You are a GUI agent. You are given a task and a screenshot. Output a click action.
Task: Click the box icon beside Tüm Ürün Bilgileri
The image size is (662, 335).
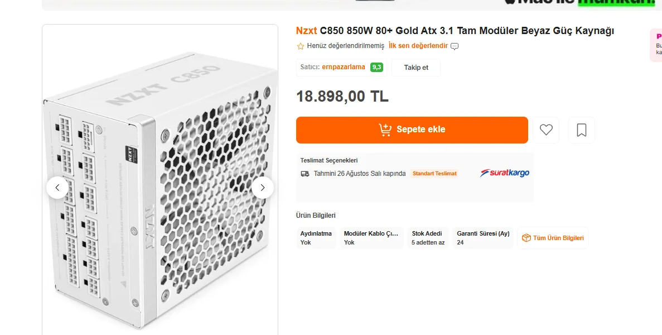(x=526, y=238)
